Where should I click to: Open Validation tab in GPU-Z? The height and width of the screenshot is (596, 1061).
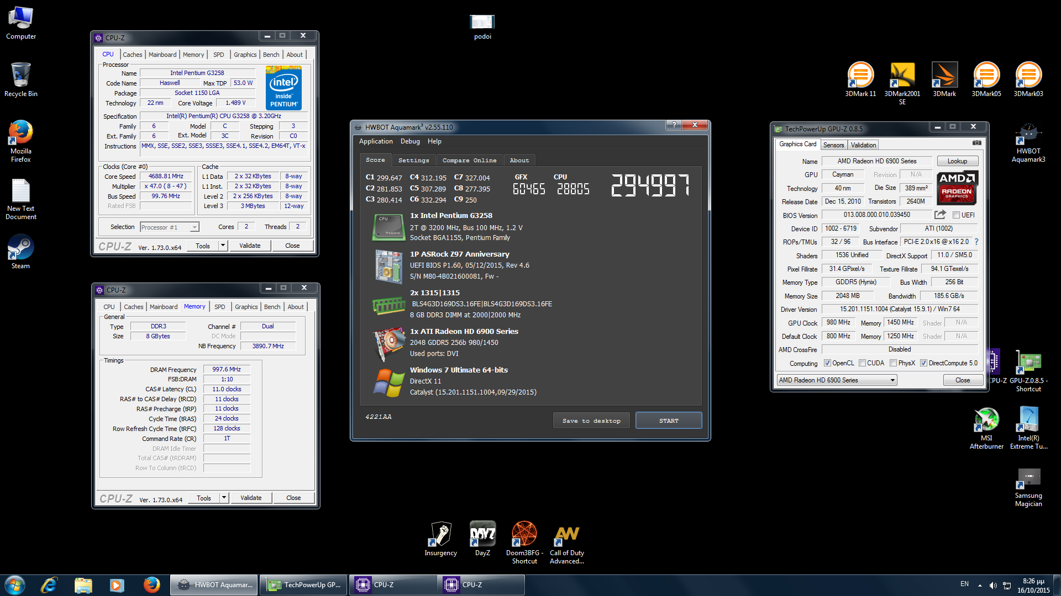tap(863, 145)
